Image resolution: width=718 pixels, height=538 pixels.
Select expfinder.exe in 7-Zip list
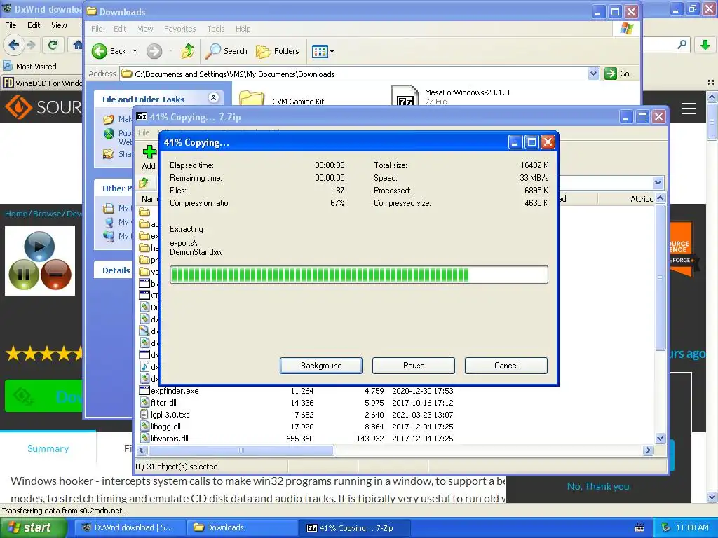point(175,391)
